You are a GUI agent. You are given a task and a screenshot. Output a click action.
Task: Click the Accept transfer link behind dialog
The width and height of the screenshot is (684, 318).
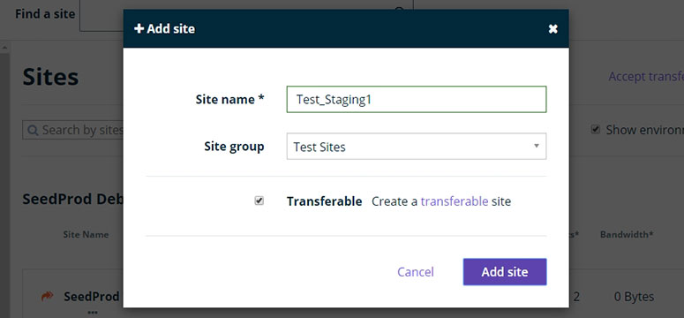coord(646,77)
